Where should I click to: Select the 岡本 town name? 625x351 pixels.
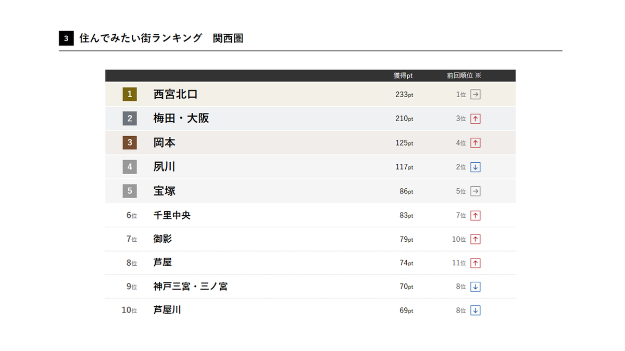(x=164, y=142)
